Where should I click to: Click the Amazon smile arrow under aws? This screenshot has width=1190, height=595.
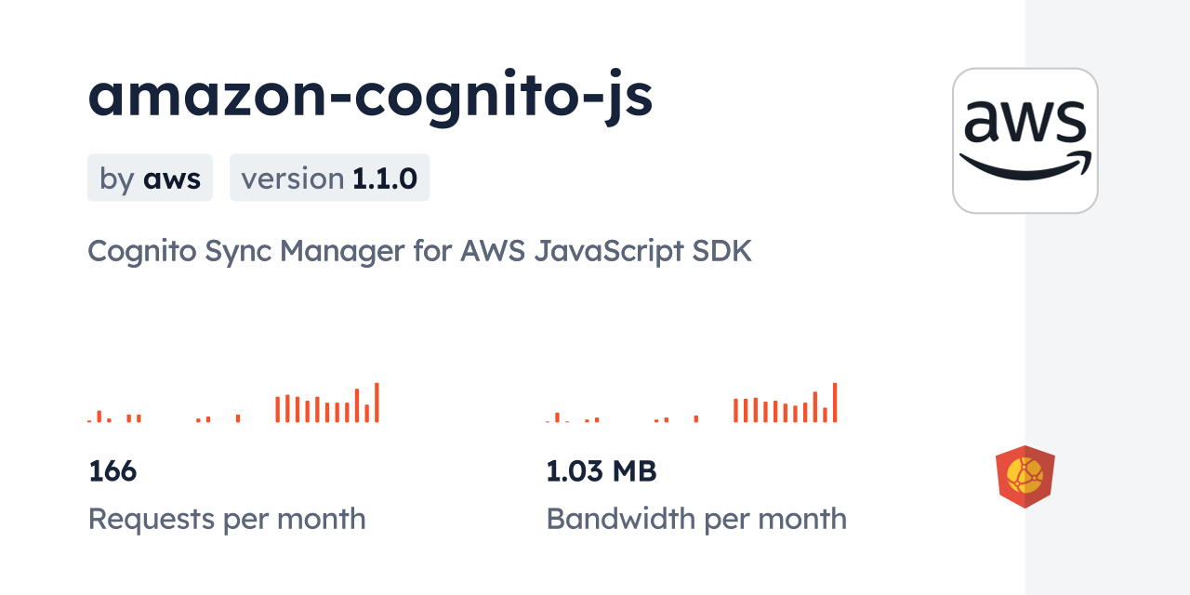[1025, 166]
